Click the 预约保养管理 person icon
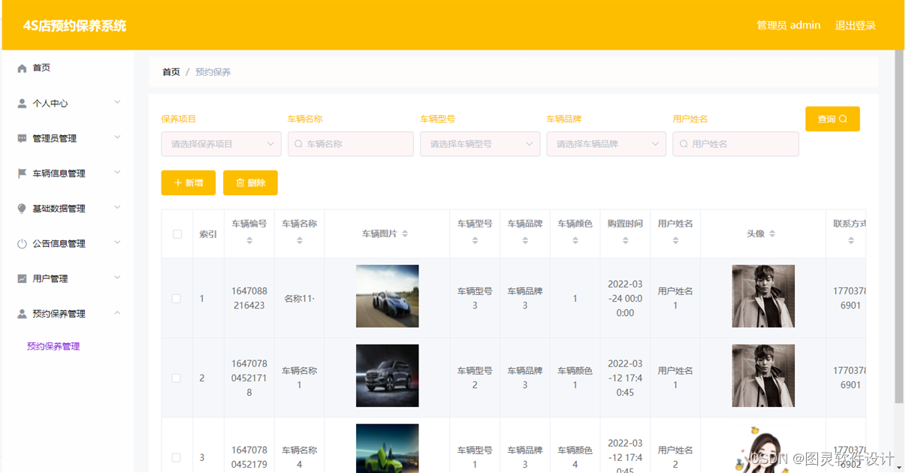The height and width of the screenshot is (473, 906). coord(21,314)
